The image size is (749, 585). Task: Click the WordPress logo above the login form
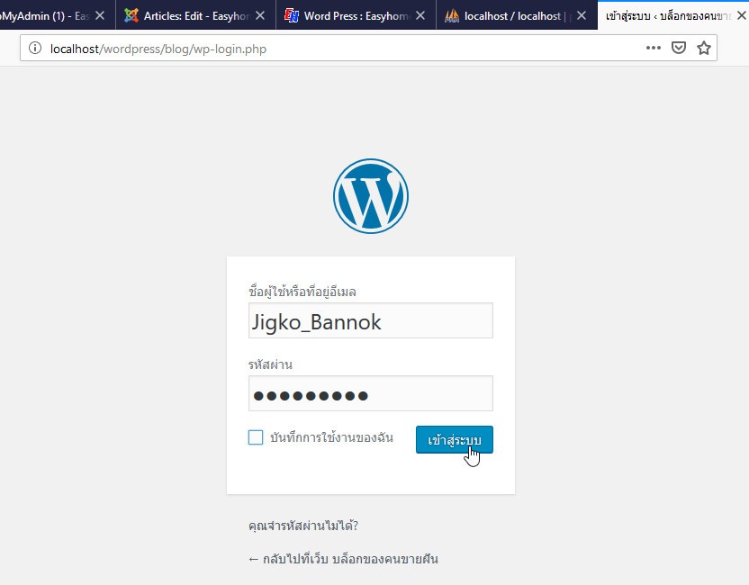tap(370, 195)
